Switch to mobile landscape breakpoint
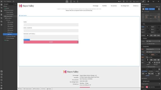Screen dimensions: 161x90 74,1
